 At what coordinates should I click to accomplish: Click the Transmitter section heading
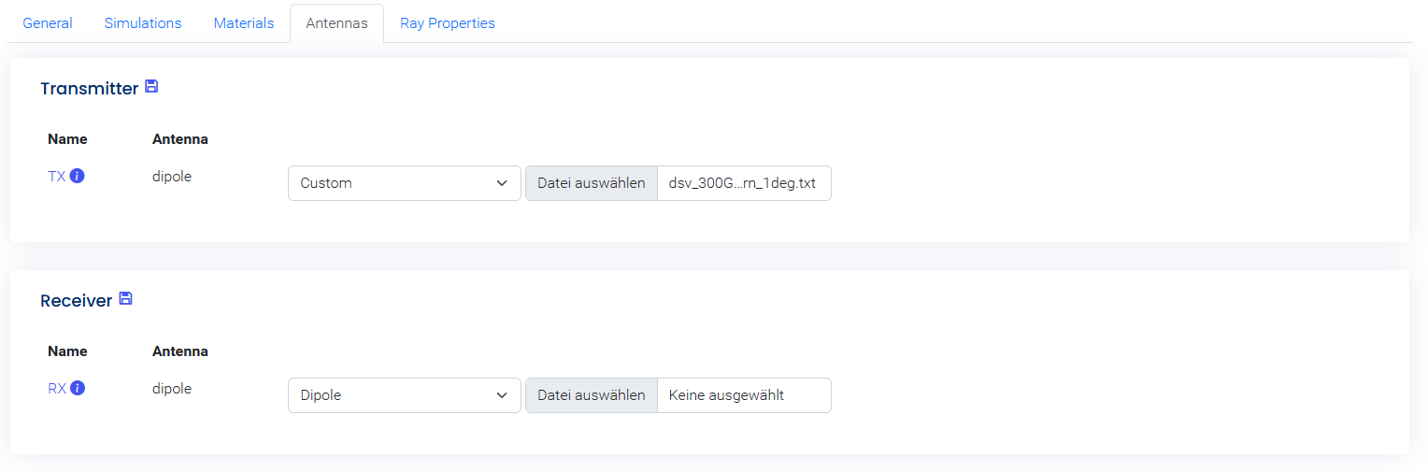point(89,89)
